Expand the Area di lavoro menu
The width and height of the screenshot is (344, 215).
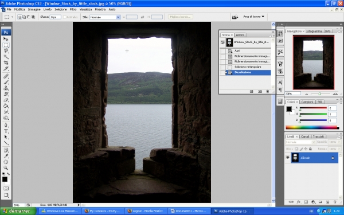253,17
